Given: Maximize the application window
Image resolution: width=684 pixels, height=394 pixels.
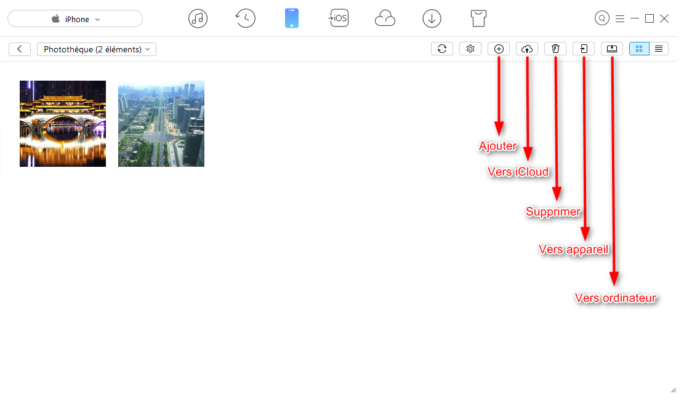Looking at the screenshot, I should coord(649,18).
